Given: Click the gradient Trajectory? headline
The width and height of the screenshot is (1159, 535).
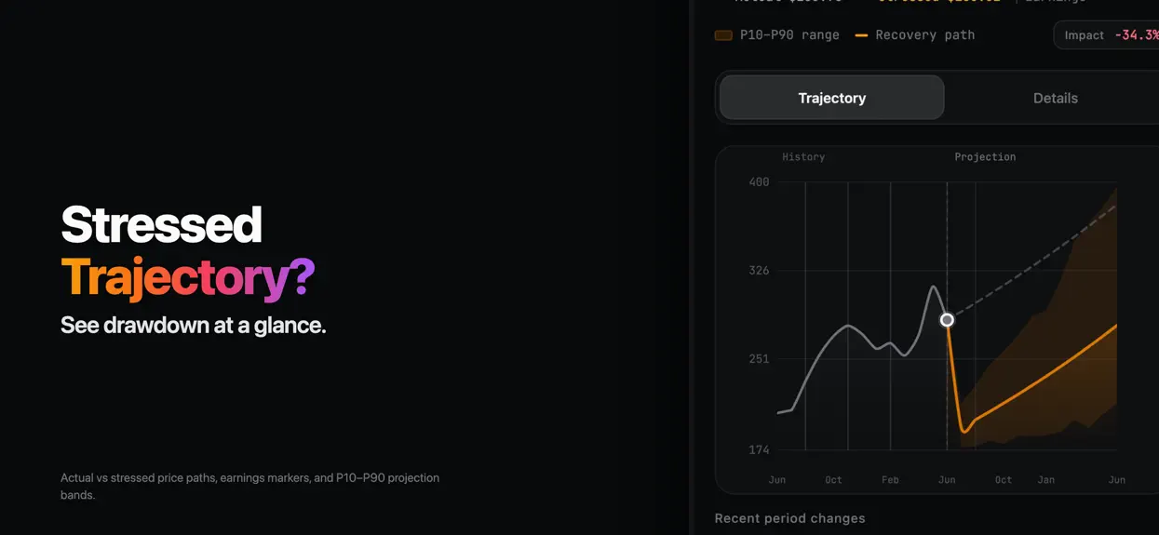Looking at the screenshot, I should 188,277.
